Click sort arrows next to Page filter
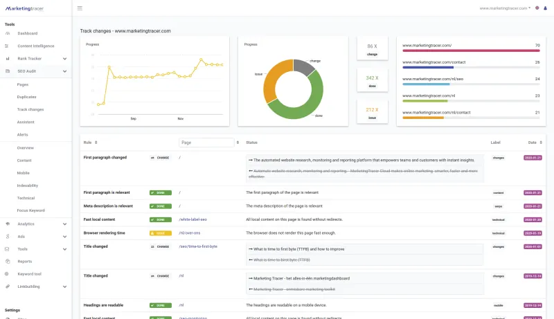554x319 pixels. click(238, 143)
